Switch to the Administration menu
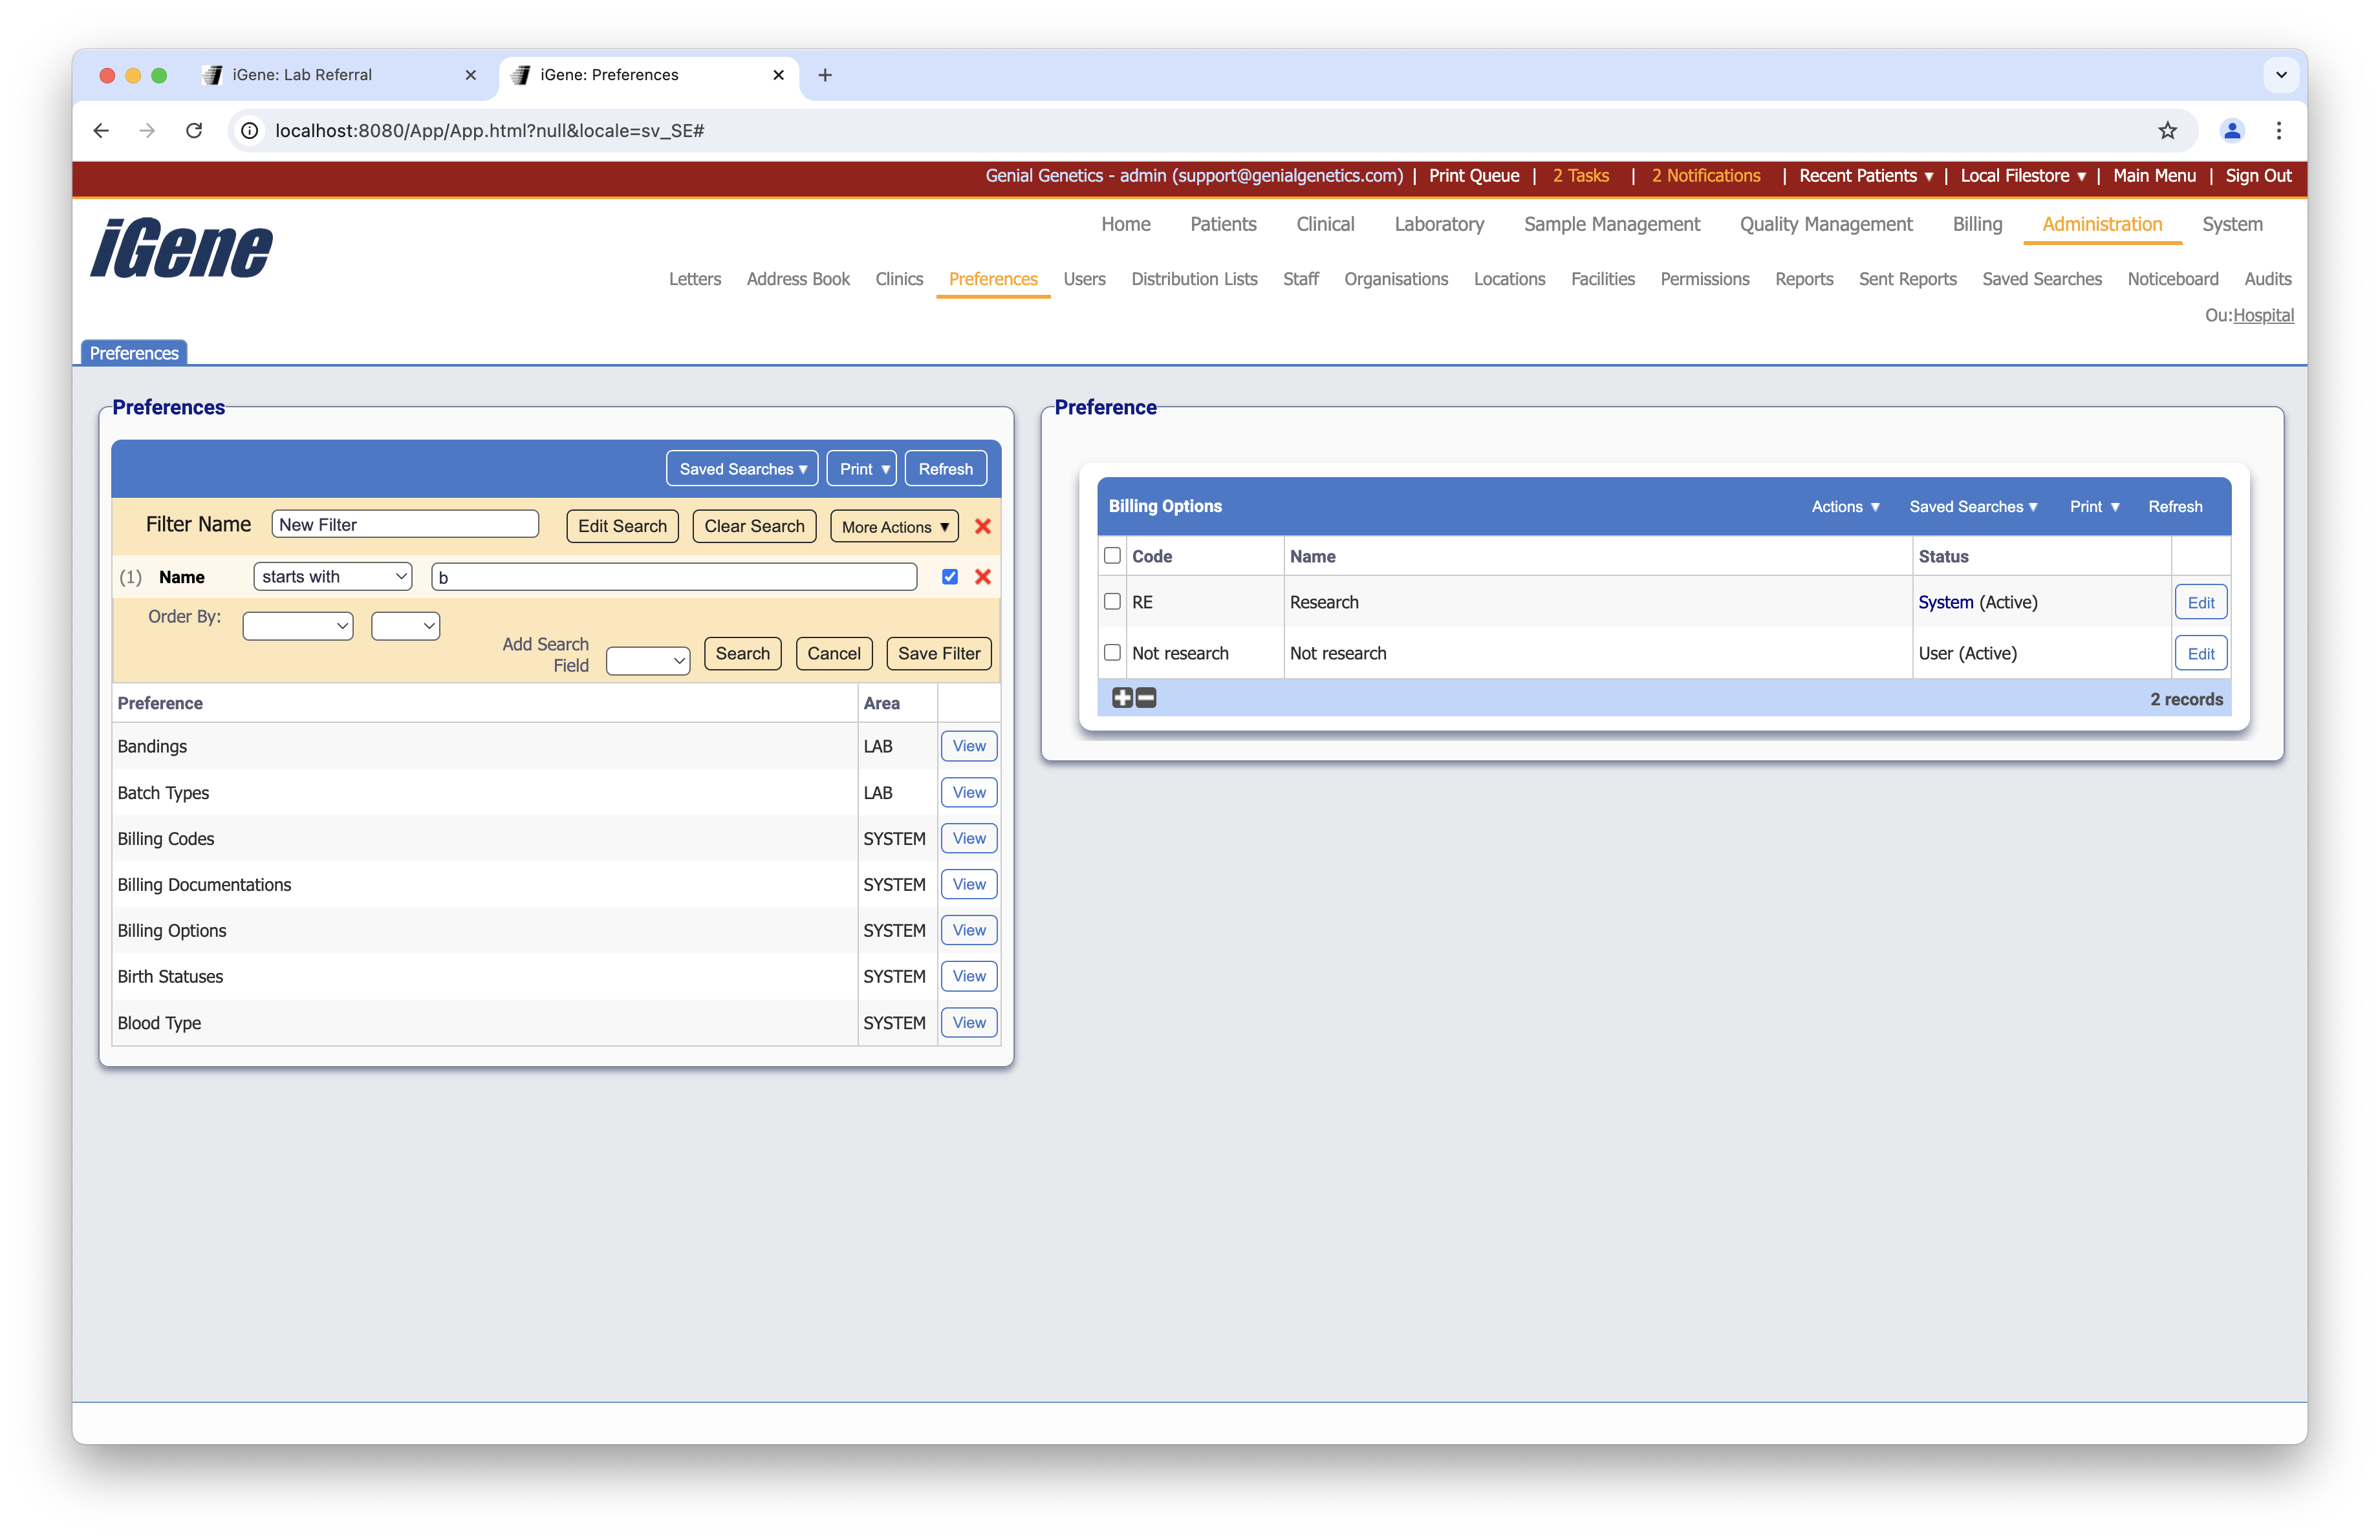The height and width of the screenshot is (1540, 2380). coord(2101,224)
